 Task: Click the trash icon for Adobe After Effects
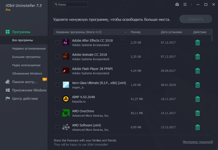[197, 43]
